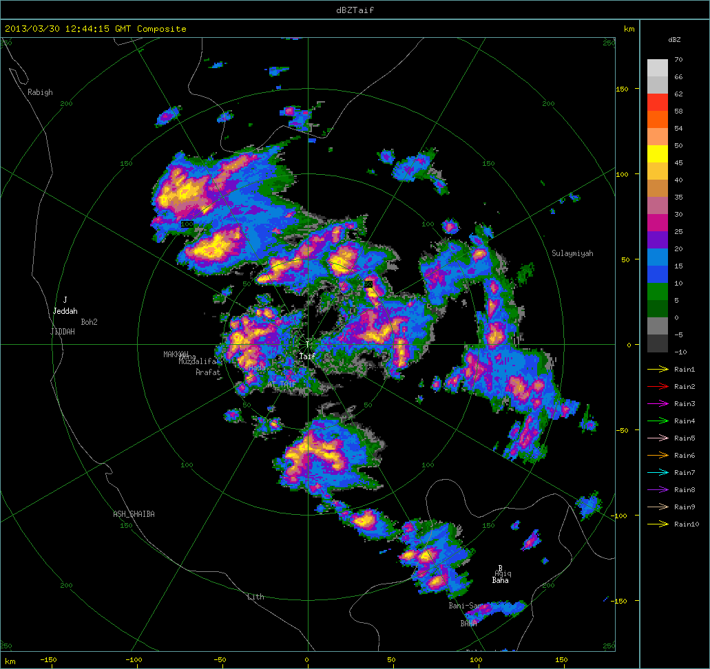Click the Rain7 cyan arrow icon
This screenshot has height=669, width=710.
click(x=658, y=473)
